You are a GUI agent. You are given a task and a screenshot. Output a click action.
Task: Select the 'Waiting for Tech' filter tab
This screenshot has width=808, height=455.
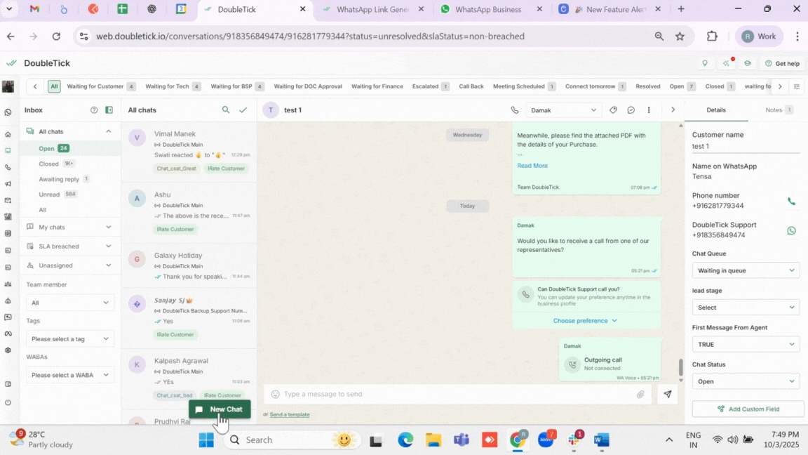coord(167,86)
